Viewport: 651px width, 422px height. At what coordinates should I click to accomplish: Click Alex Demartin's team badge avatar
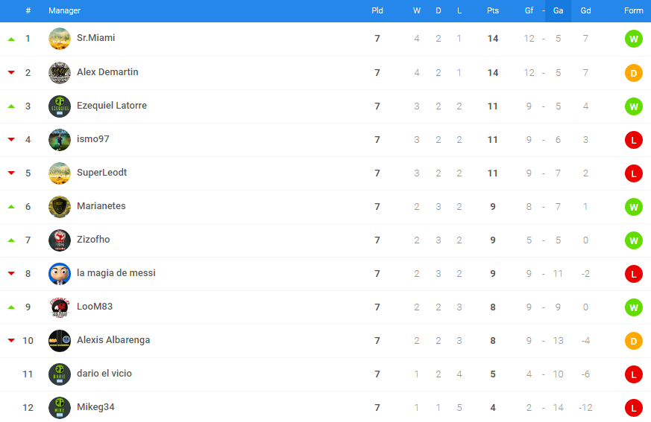click(60, 72)
